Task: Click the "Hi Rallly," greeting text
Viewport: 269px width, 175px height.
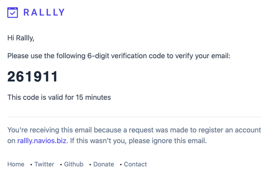Action: pos(21,38)
